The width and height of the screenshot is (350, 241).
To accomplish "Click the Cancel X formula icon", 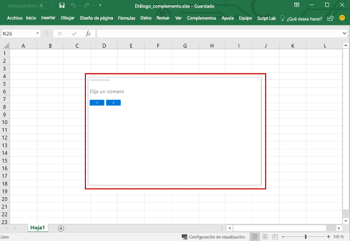I will [60, 34].
